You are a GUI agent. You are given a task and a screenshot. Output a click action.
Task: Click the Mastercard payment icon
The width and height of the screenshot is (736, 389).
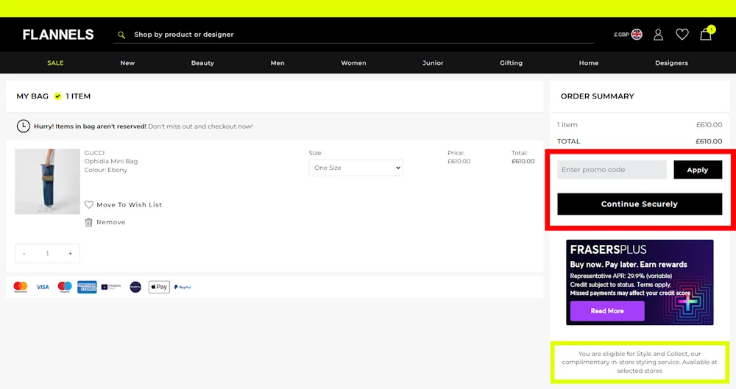click(x=21, y=288)
